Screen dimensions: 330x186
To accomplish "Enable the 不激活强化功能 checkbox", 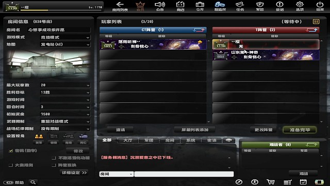I will point(54,158).
